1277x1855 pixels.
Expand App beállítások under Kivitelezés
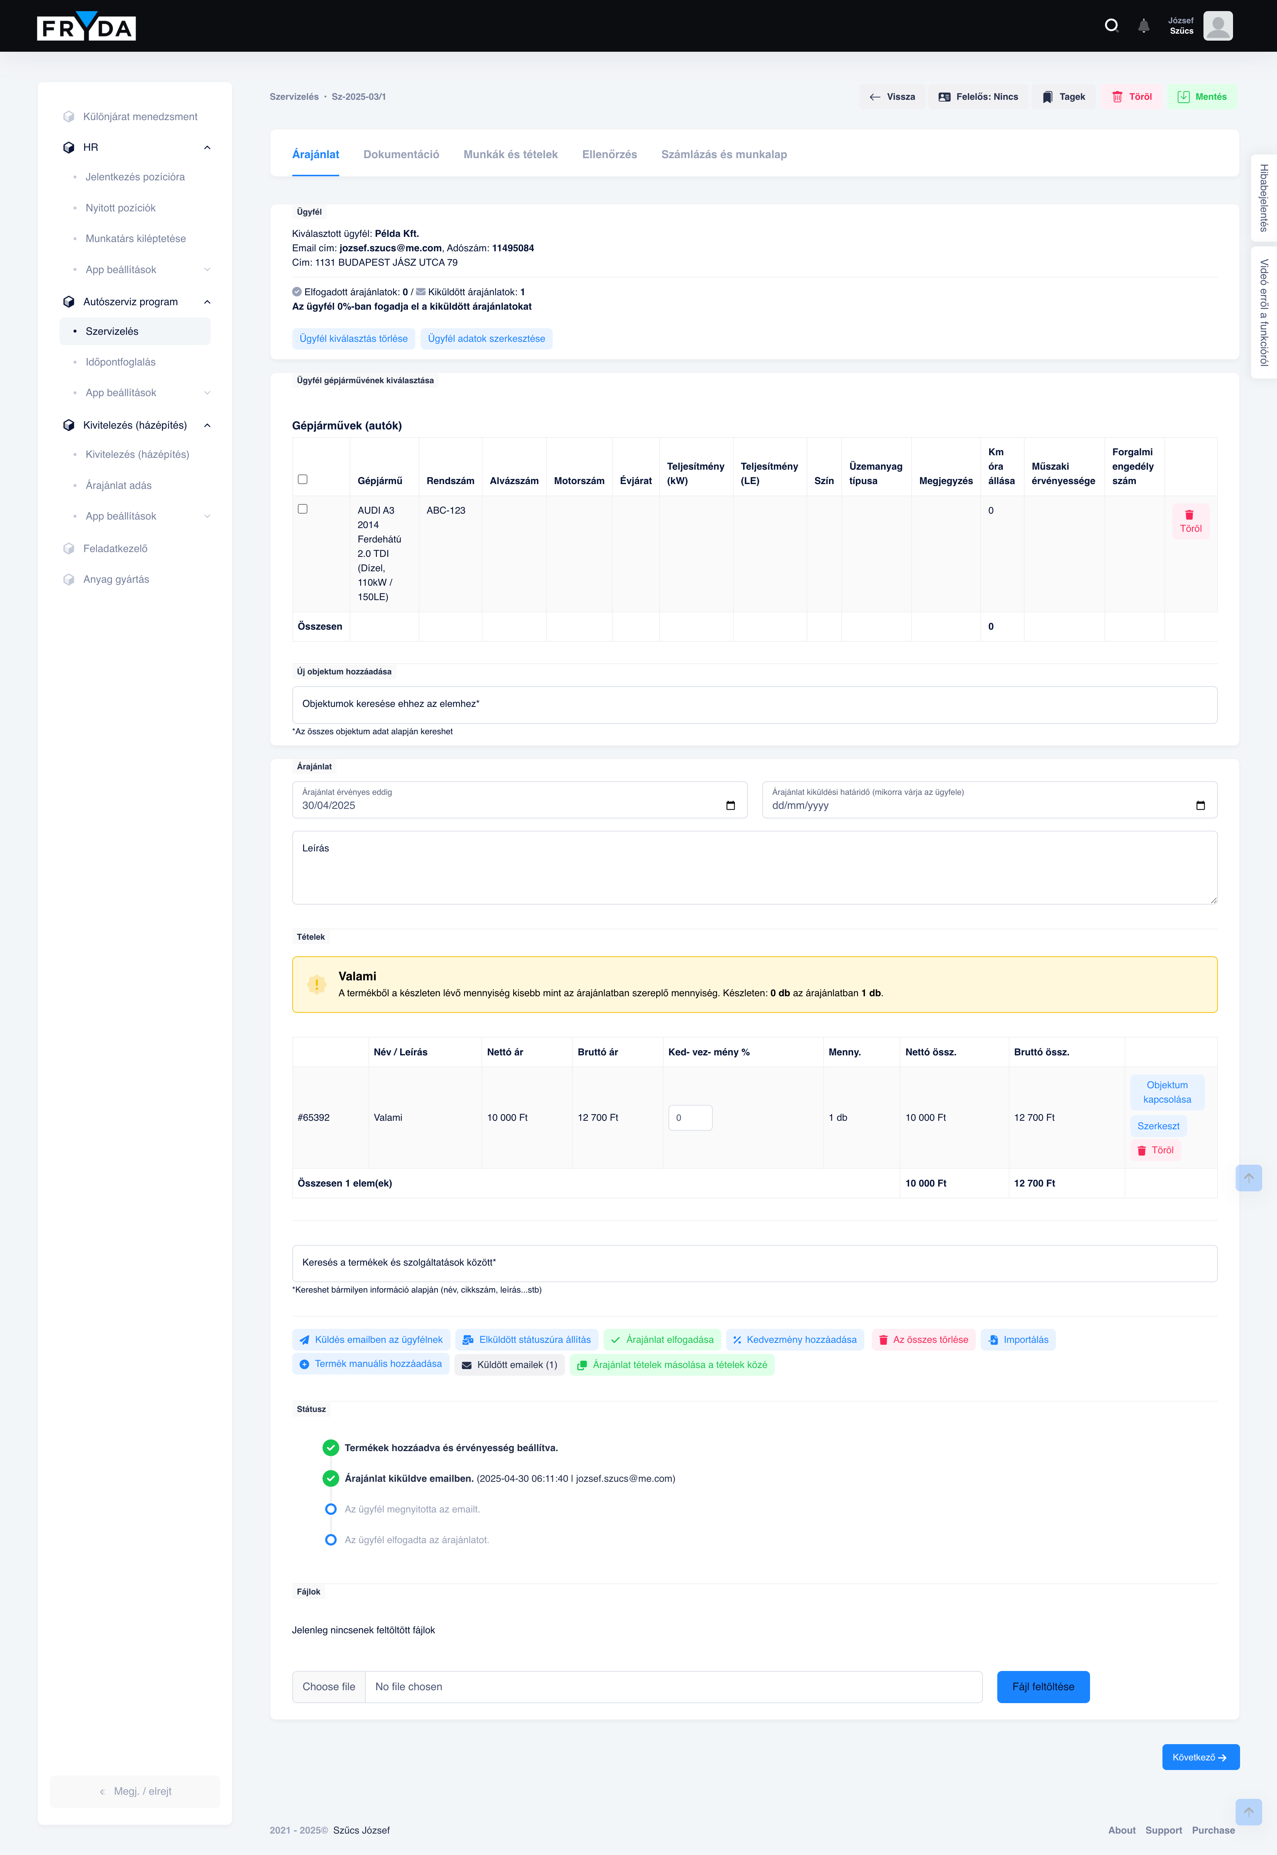pos(207,516)
